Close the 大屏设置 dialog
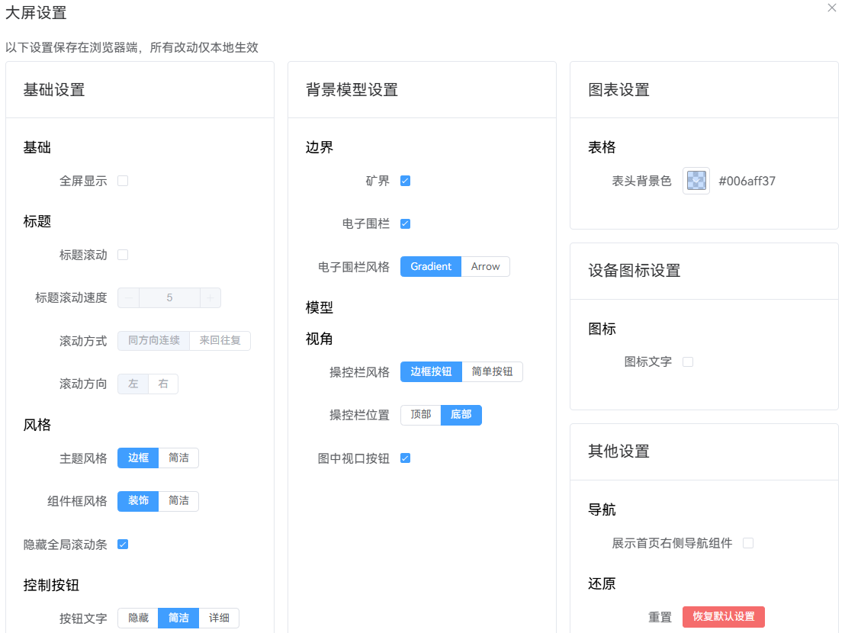Viewport: 845px width, 633px height. pyautogui.click(x=831, y=8)
